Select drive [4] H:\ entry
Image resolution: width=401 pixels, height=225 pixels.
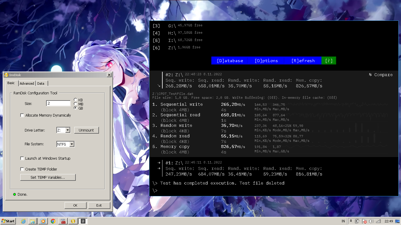(178, 33)
